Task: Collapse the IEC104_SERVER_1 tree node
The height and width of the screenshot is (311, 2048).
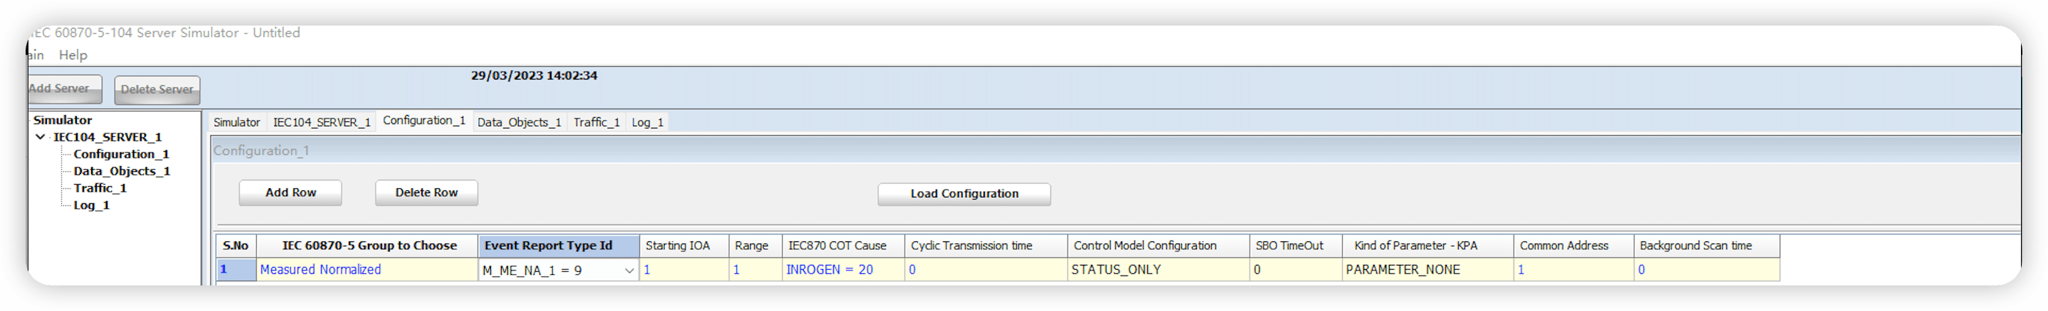Action: click(x=41, y=137)
